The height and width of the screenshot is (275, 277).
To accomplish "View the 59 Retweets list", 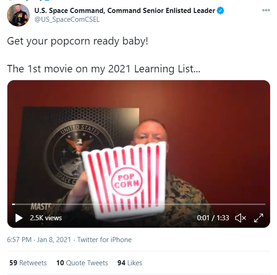I will (x=28, y=263).
